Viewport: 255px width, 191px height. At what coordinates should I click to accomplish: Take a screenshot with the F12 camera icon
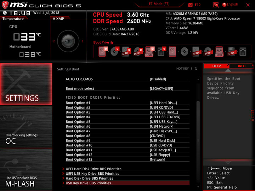coord(190,5)
